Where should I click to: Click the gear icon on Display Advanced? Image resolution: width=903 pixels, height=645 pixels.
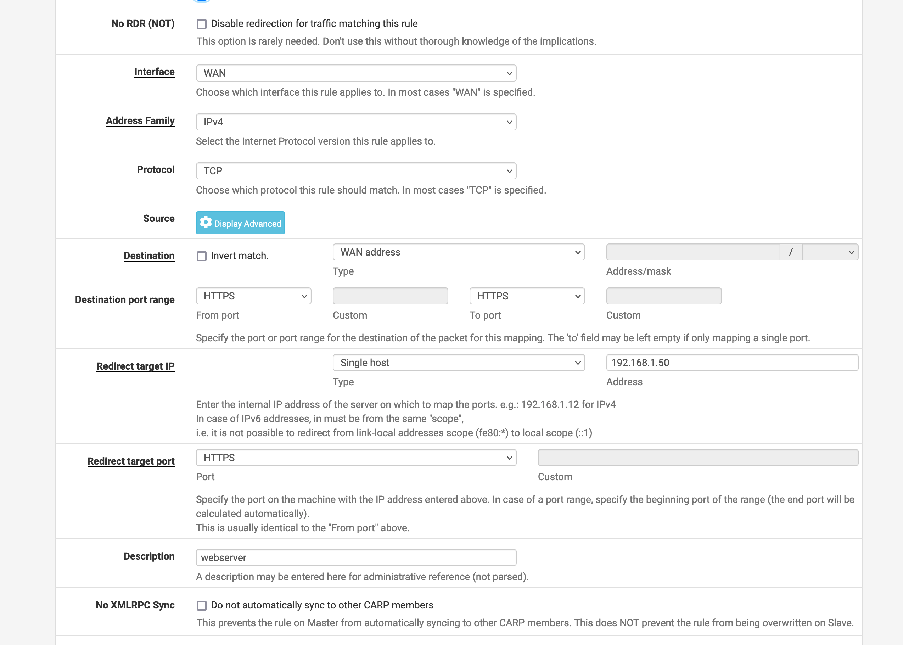tap(206, 223)
